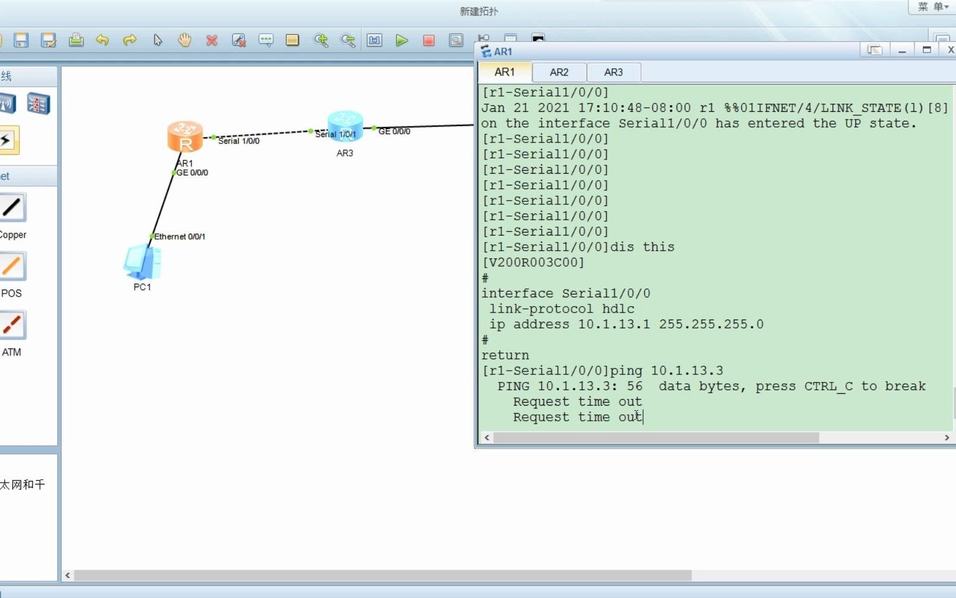Click the terminal horizontal scrollbar thumb
The height and width of the screenshot is (598, 956).
[656, 438]
